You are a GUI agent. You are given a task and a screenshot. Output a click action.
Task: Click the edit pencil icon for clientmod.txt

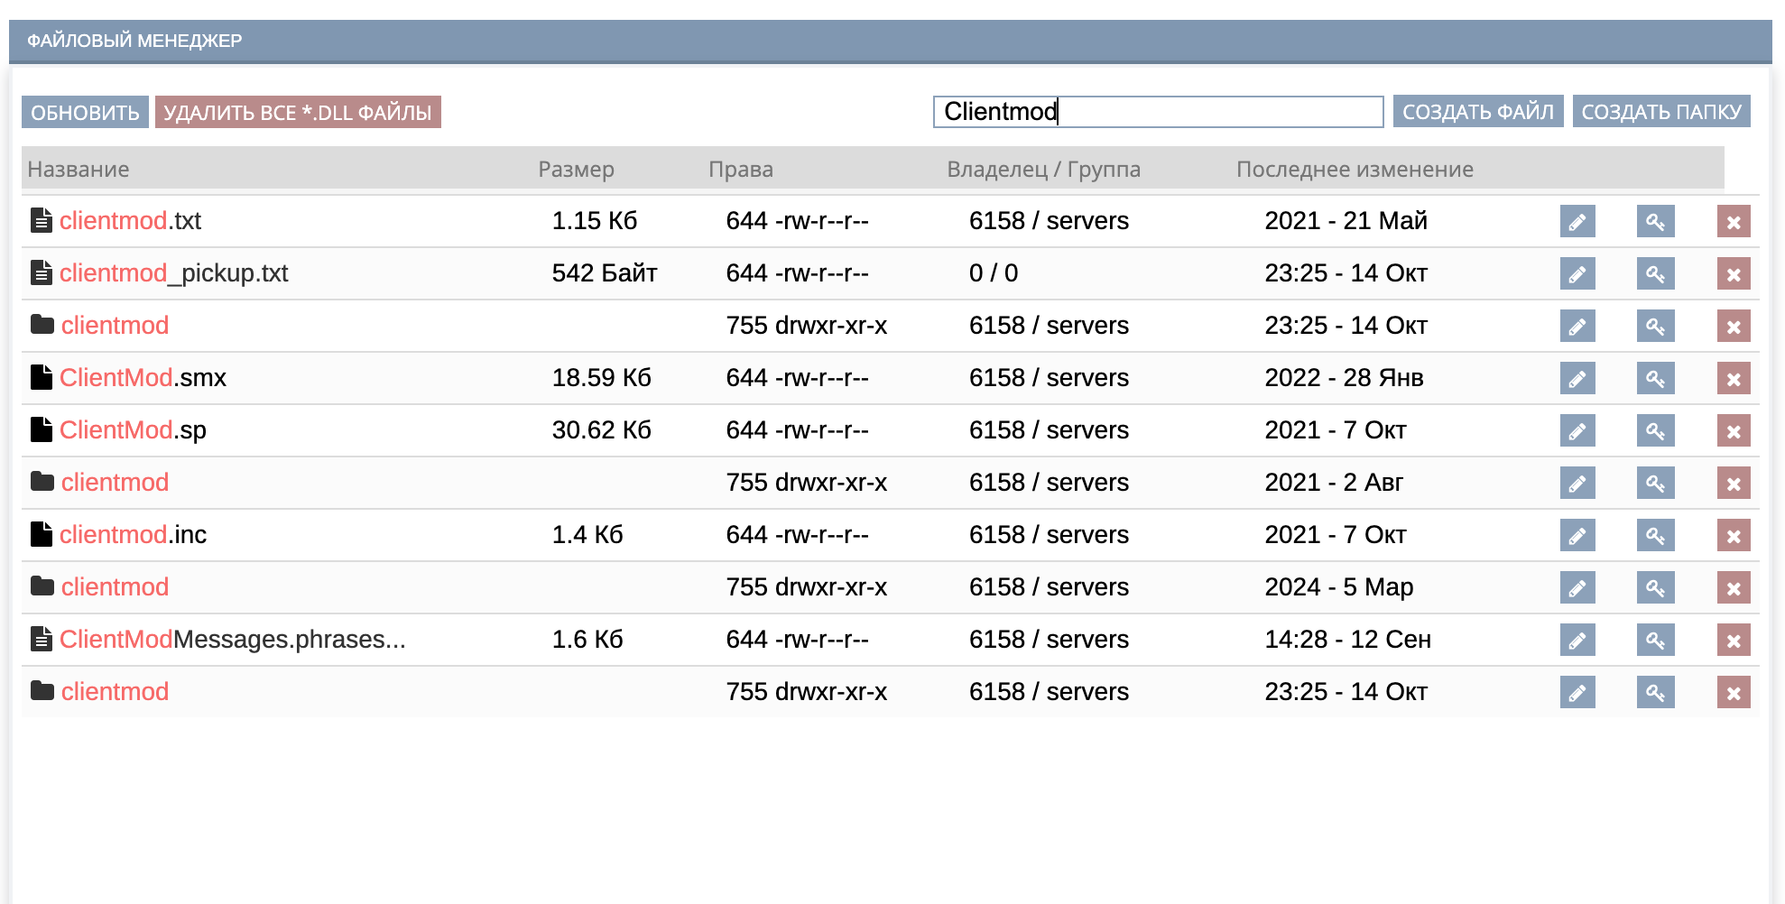point(1577,221)
